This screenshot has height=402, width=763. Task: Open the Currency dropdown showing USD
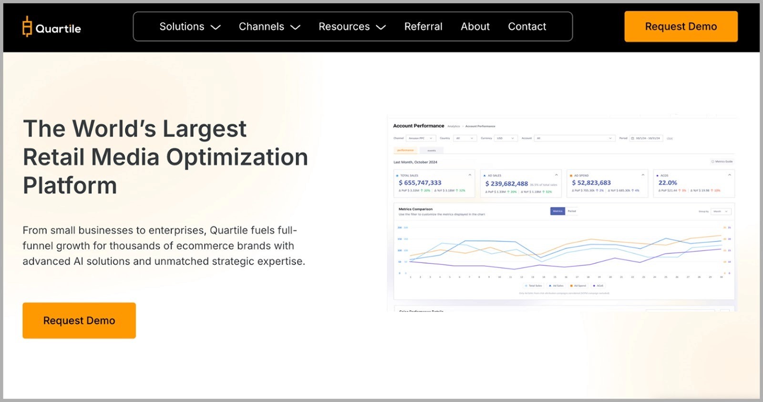pos(505,138)
